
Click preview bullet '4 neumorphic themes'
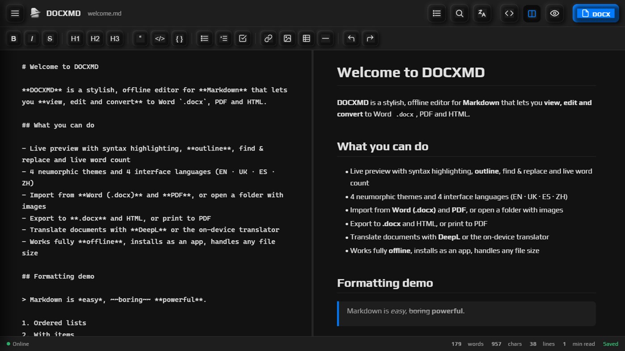458,197
